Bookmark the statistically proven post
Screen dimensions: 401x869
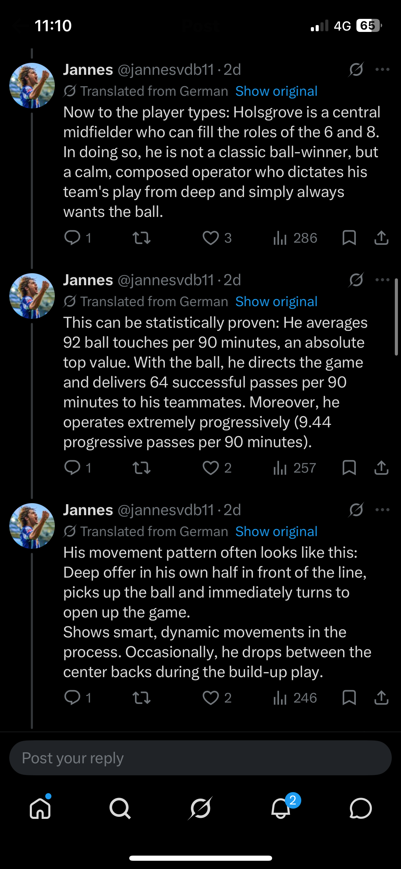tap(349, 468)
